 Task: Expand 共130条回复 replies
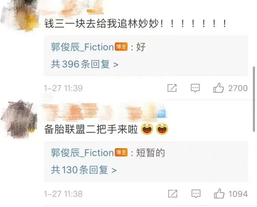click(x=84, y=170)
